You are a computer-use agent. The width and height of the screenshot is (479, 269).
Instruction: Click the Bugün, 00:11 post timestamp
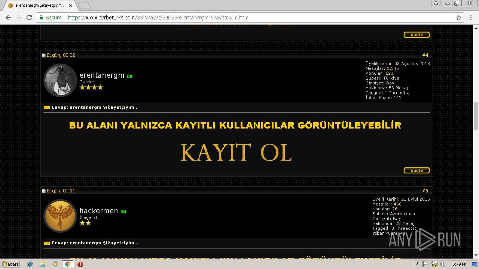click(x=61, y=191)
